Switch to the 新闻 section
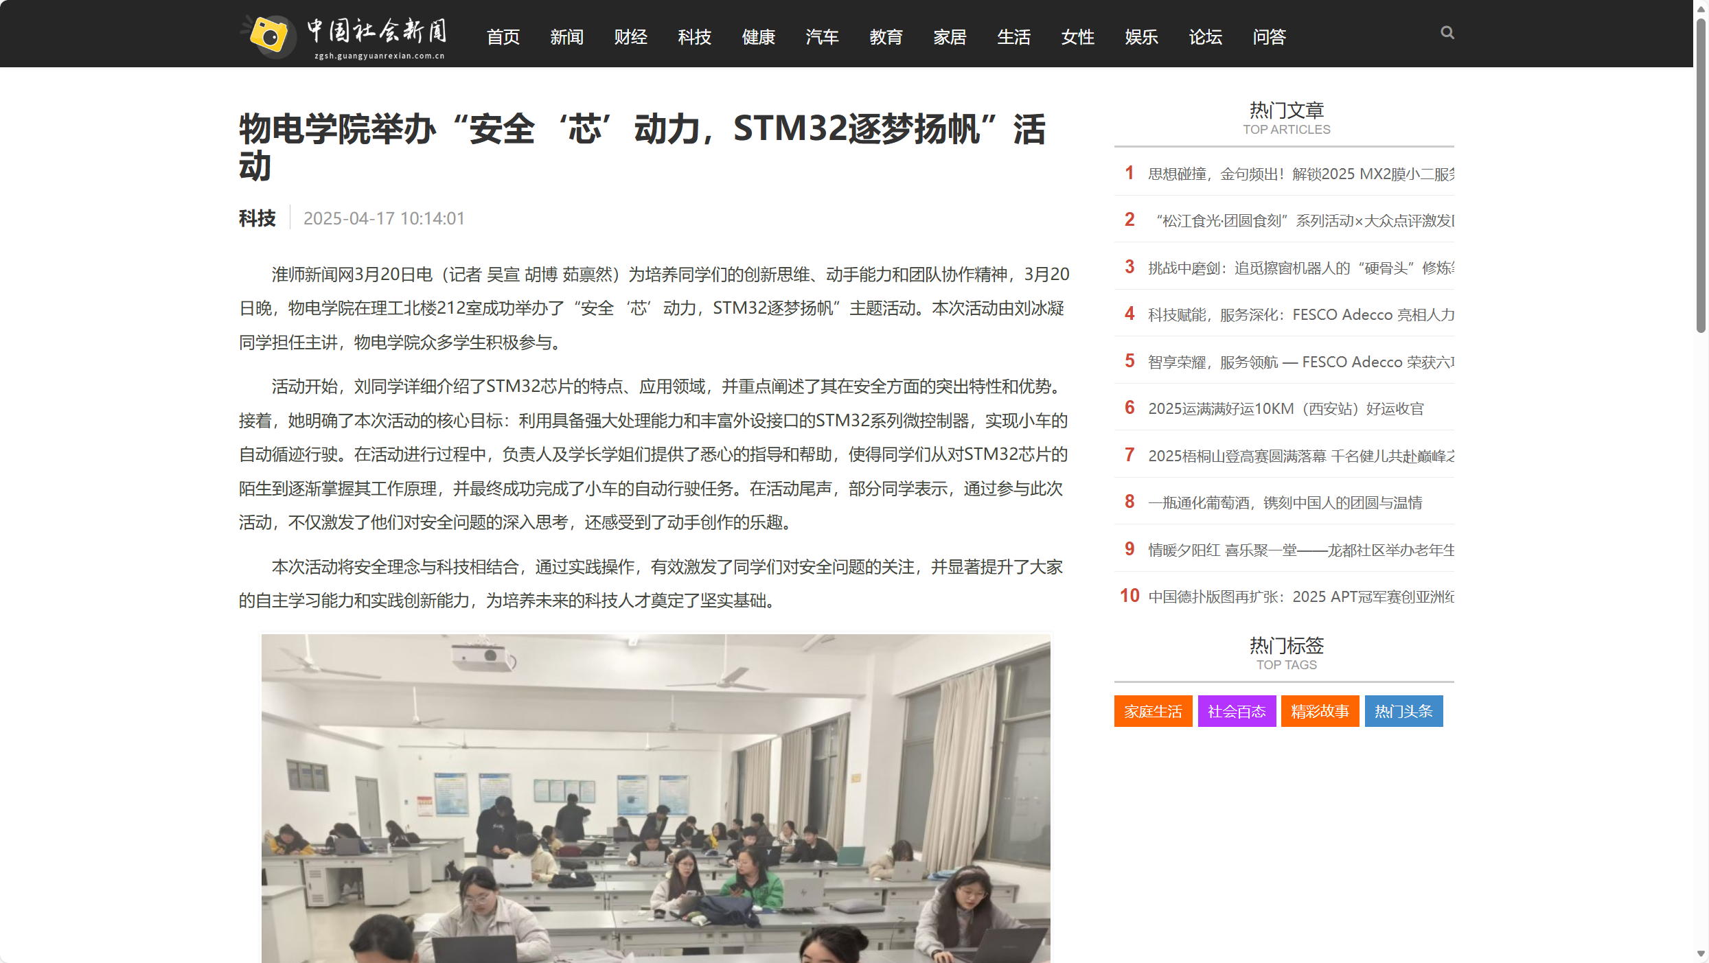This screenshot has height=963, width=1709. click(x=566, y=38)
